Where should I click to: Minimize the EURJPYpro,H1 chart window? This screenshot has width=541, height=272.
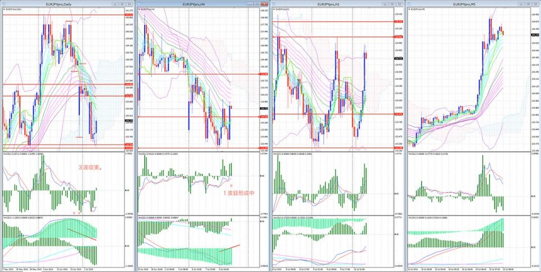tap(385, 4)
